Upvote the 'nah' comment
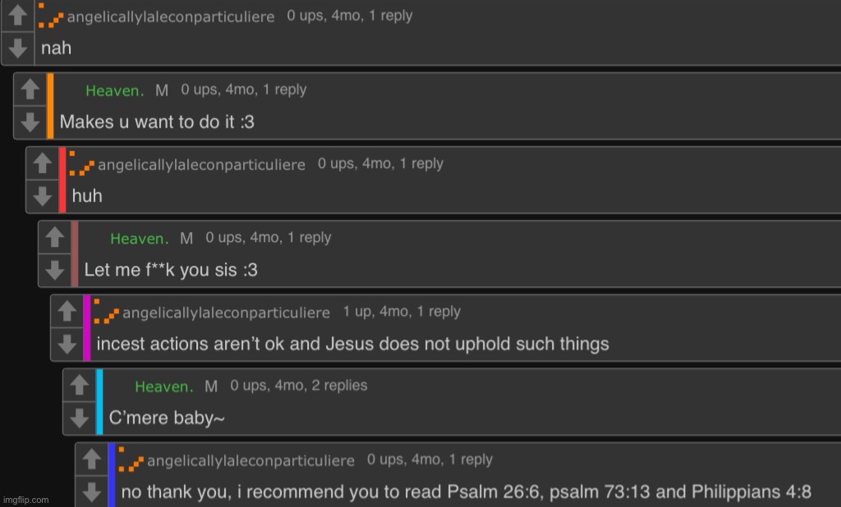This screenshot has height=507, width=841. pyautogui.click(x=18, y=15)
